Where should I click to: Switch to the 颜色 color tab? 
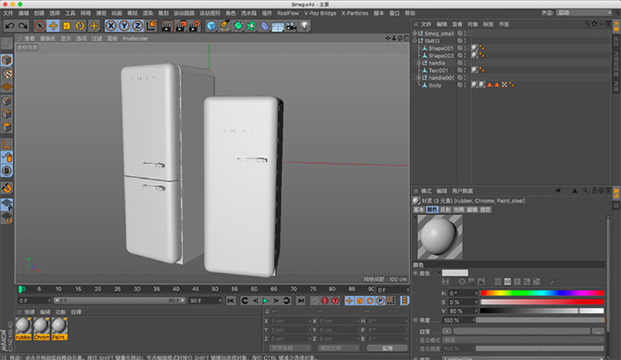pos(432,210)
